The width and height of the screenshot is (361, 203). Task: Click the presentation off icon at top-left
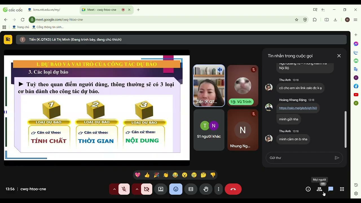point(8,39)
